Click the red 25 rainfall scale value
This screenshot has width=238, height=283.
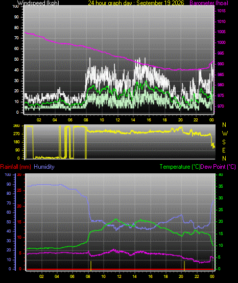(x=19, y=190)
